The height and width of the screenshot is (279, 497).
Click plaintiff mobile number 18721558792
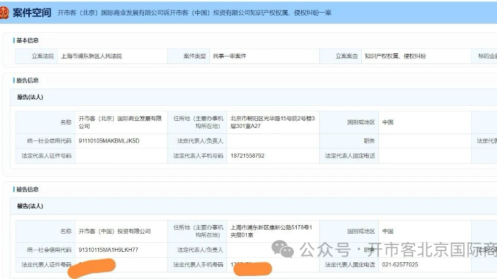tap(247, 156)
